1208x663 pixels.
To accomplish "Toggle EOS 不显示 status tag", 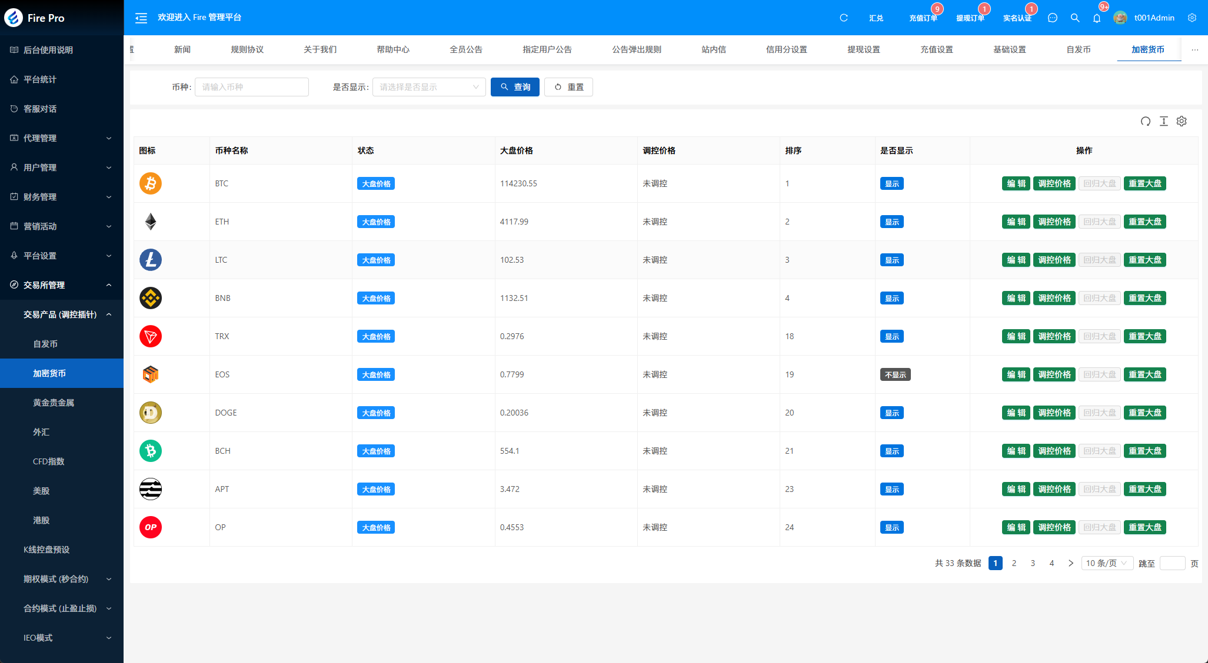I will coord(895,375).
